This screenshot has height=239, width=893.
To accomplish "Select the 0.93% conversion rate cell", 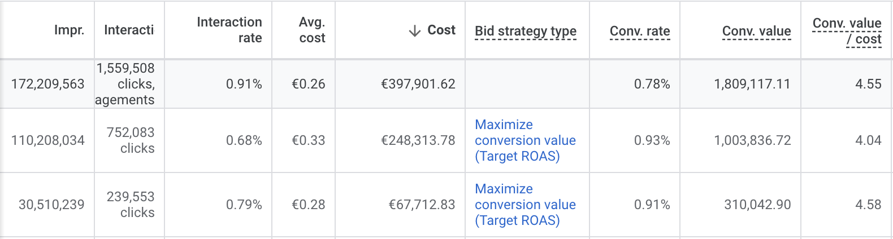I will click(x=652, y=140).
